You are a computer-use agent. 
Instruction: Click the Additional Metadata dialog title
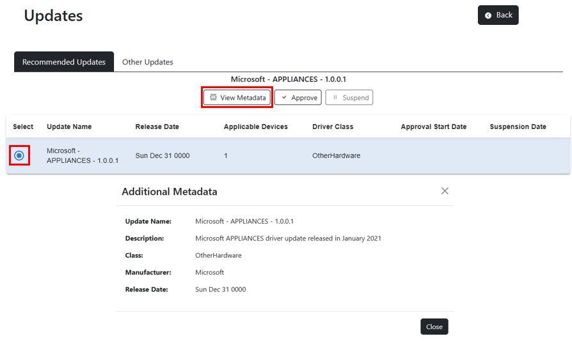[x=170, y=191]
